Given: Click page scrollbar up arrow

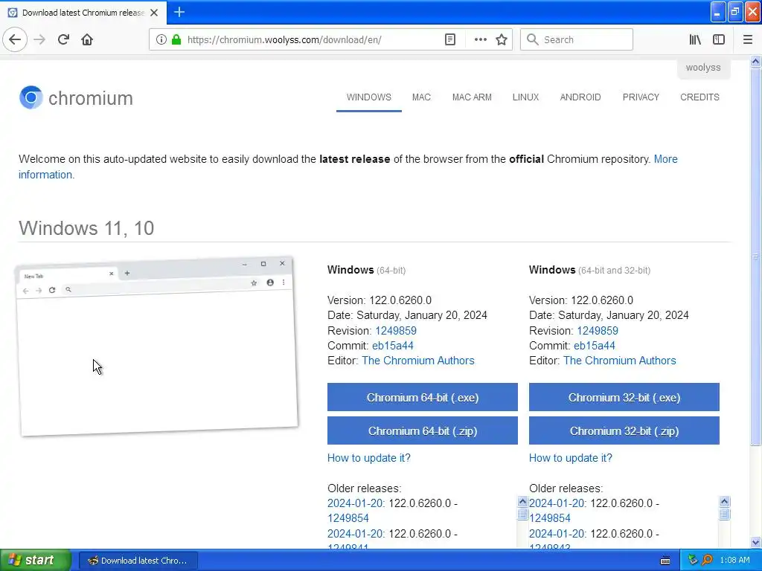Looking at the screenshot, I should pyautogui.click(x=755, y=61).
